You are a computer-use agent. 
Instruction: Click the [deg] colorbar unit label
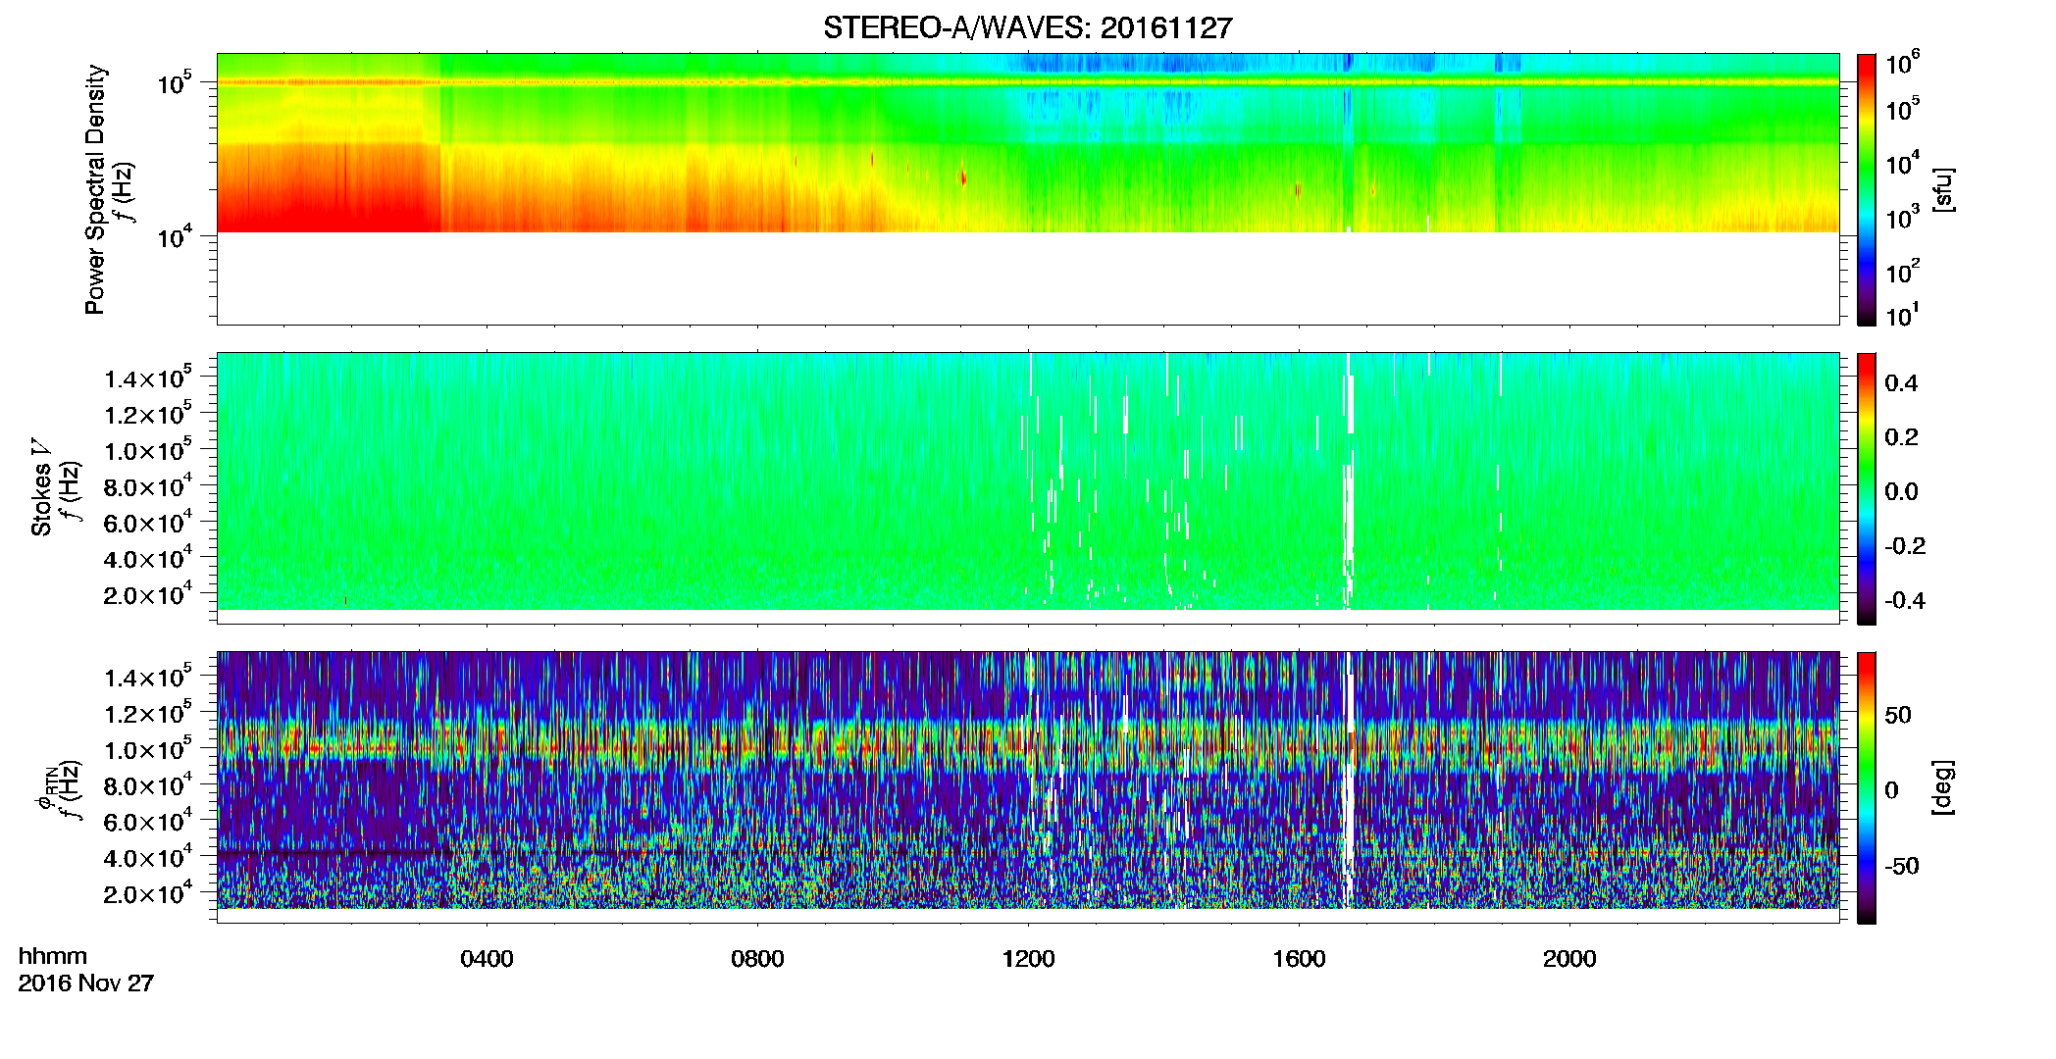1943,787
